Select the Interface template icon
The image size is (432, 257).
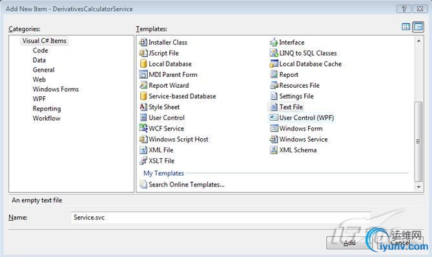coord(274,42)
